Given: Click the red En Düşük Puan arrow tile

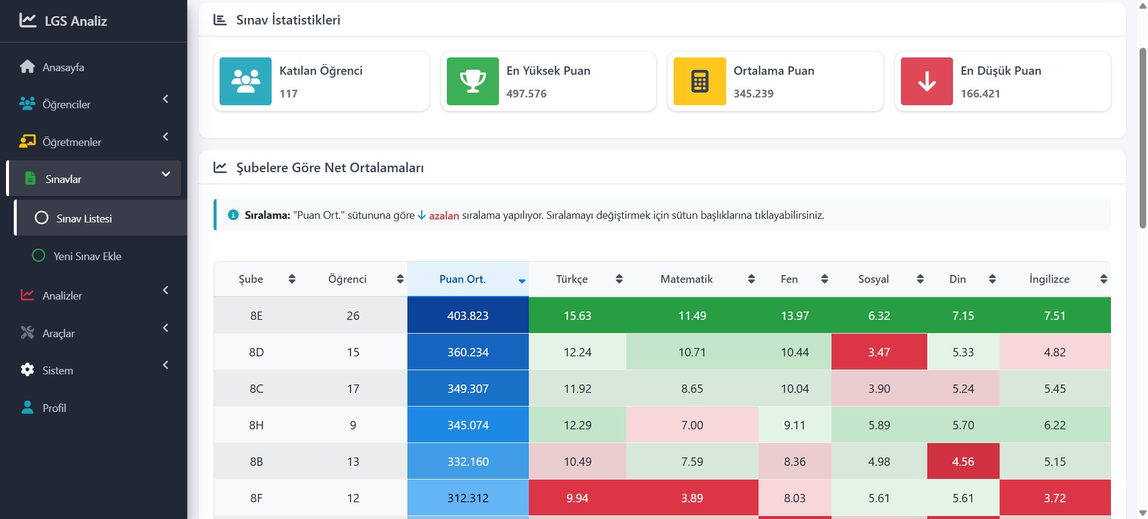Looking at the screenshot, I should [926, 81].
